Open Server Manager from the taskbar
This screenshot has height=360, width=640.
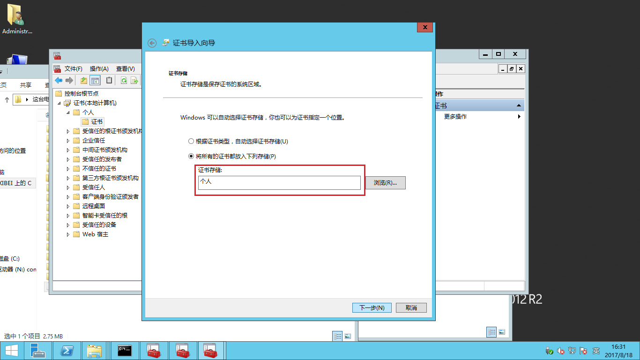click(38, 351)
